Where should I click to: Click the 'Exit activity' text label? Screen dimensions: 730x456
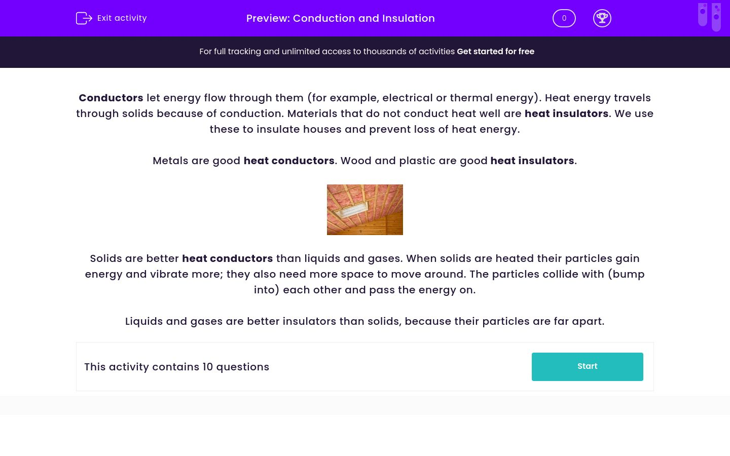122,18
